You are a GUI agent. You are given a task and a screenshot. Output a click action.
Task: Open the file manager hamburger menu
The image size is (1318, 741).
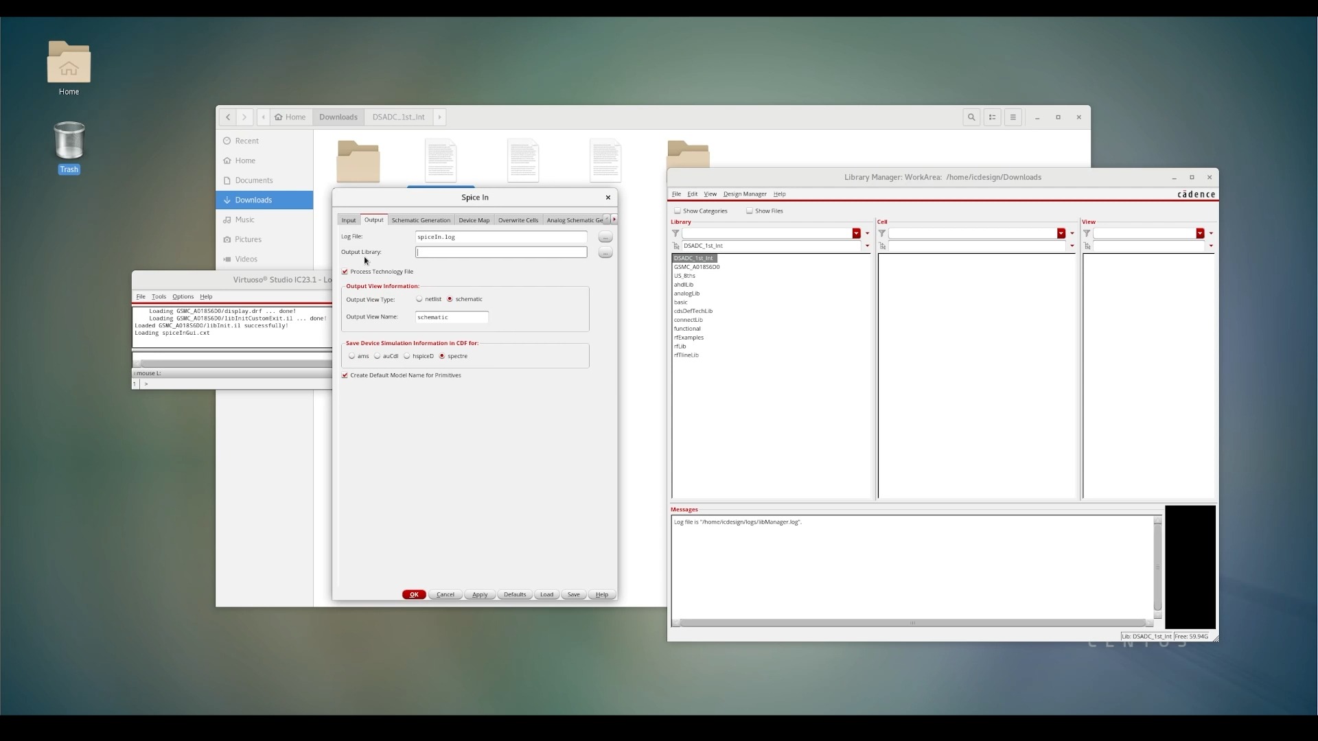[1013, 117]
